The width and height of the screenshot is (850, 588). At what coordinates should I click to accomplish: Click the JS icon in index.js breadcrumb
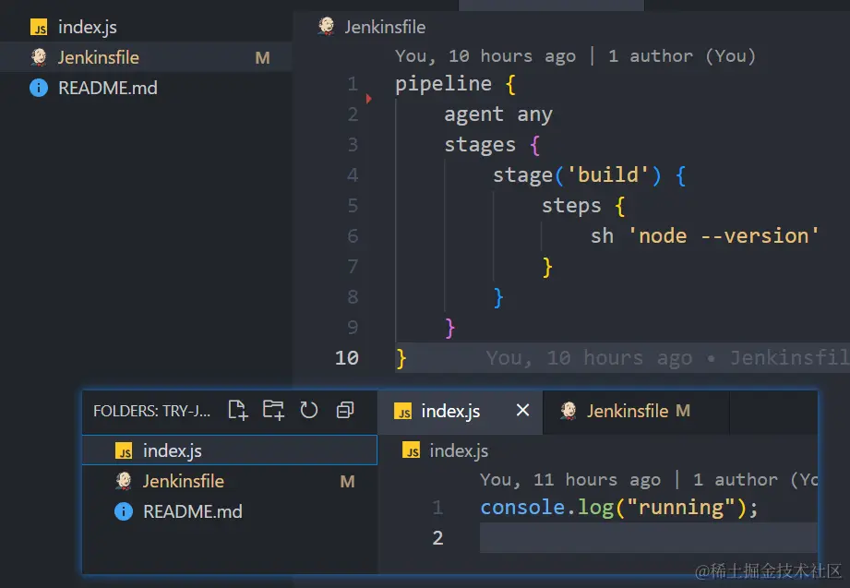[x=411, y=450]
